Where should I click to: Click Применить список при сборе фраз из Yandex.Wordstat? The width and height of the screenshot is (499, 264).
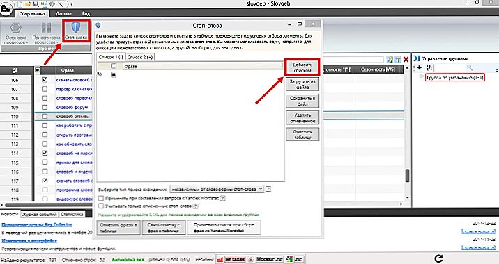[x=224, y=227]
